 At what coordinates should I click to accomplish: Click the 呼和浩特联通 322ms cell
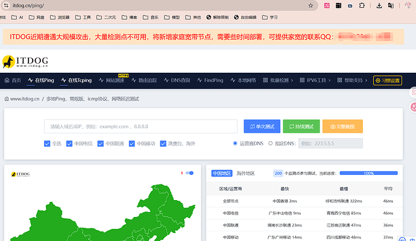tap(344, 201)
